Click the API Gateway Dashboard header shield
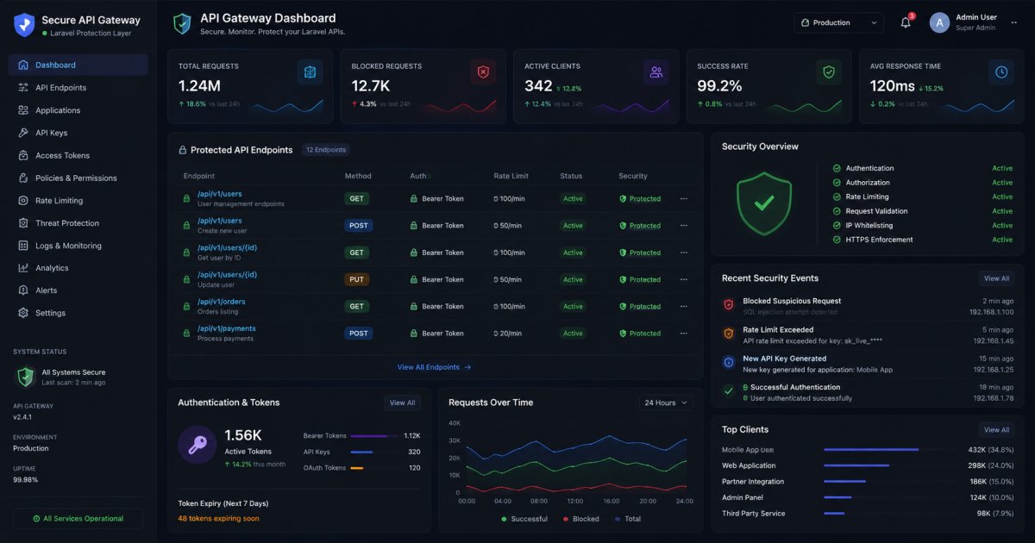The image size is (1035, 543). coord(182,23)
